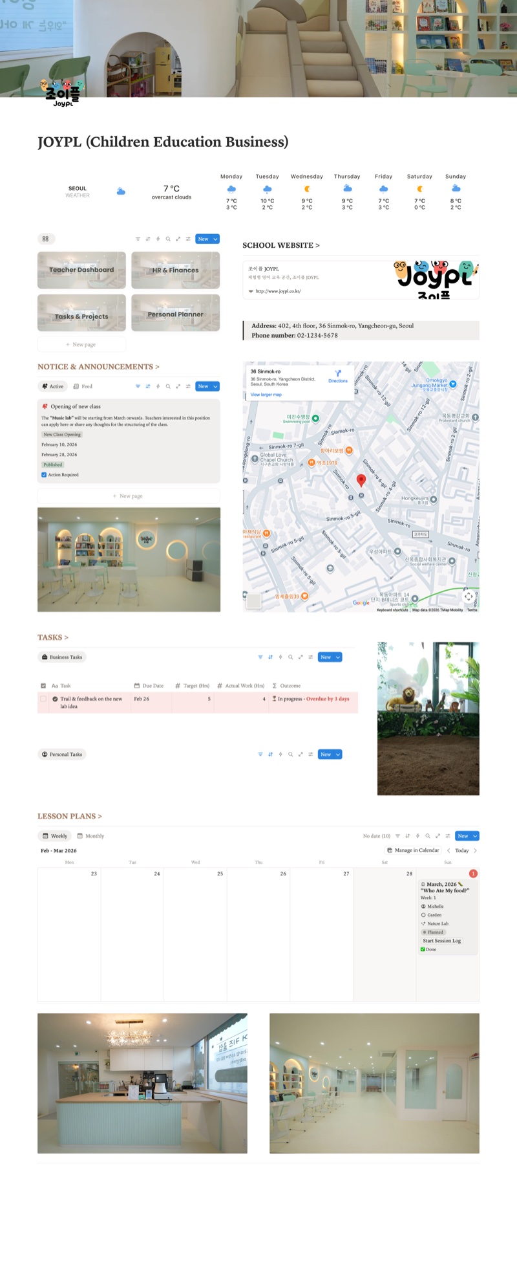Switch to Monthly calendar view
Image resolution: width=517 pixels, height=1263 pixels.
click(90, 836)
